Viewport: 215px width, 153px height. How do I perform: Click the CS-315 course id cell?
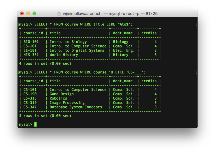coord(30,98)
